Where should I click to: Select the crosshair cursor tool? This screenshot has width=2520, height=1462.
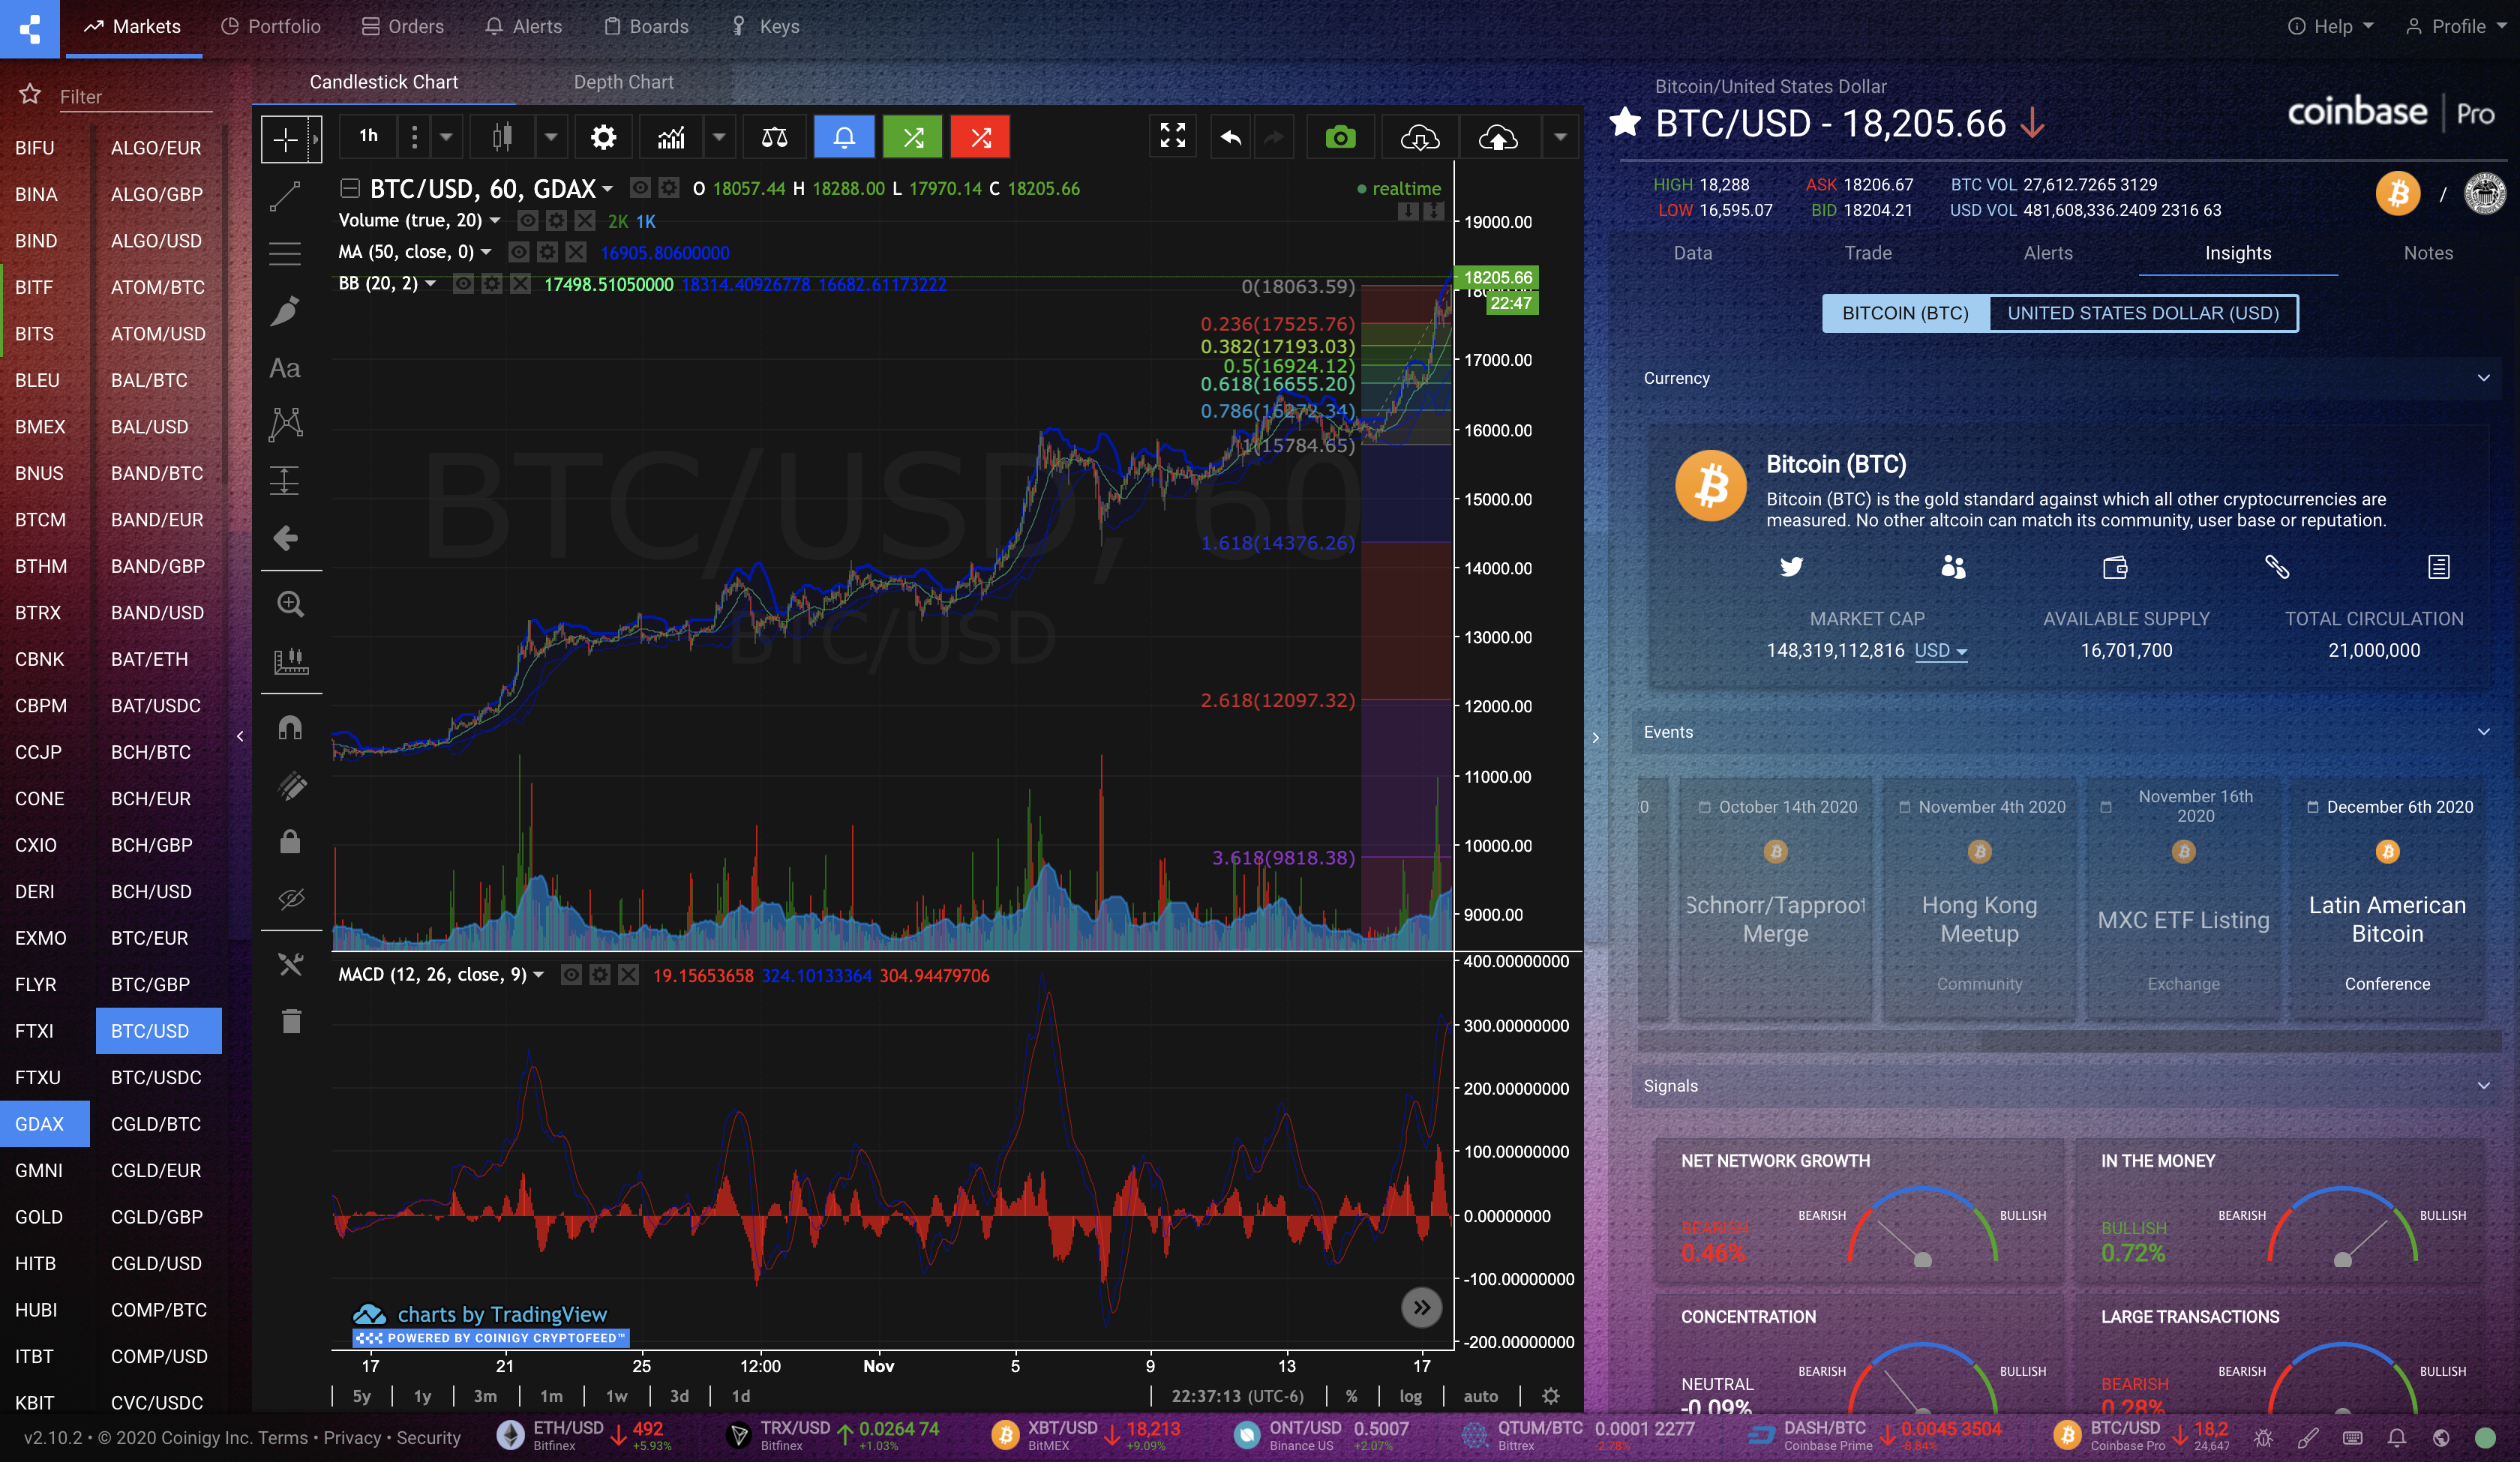click(285, 138)
